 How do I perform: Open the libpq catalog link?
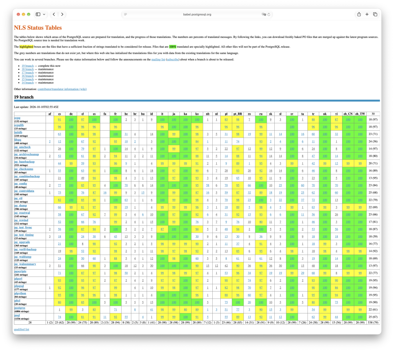18,140
